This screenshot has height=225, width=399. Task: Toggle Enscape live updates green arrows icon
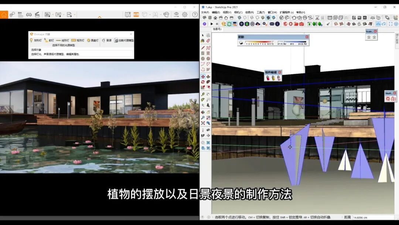229,24
